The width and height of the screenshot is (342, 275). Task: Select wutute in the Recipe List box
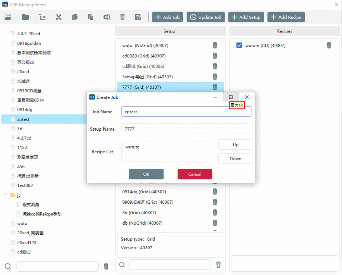pos(133,147)
